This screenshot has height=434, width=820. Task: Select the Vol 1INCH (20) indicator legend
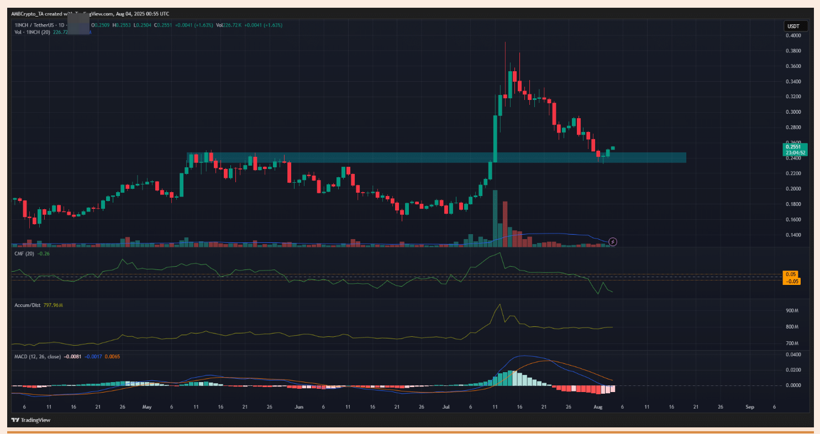(x=34, y=33)
